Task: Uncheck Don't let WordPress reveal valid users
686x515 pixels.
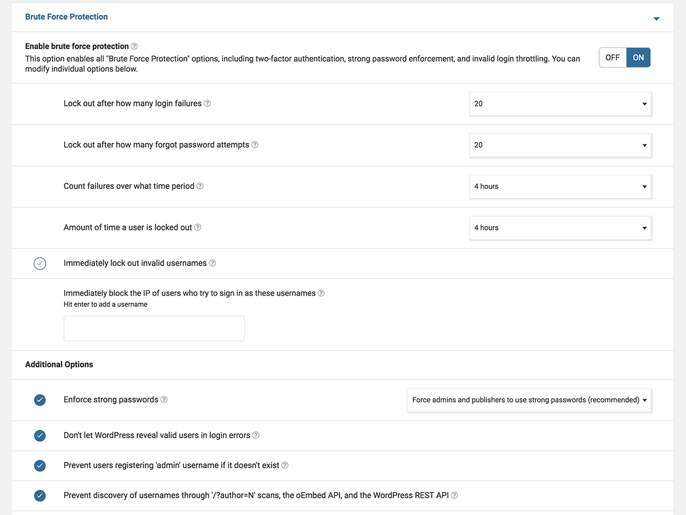Action: (40, 435)
